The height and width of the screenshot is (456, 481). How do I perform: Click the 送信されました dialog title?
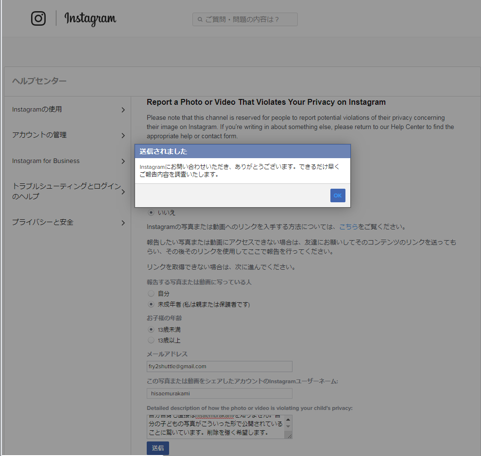[163, 151]
